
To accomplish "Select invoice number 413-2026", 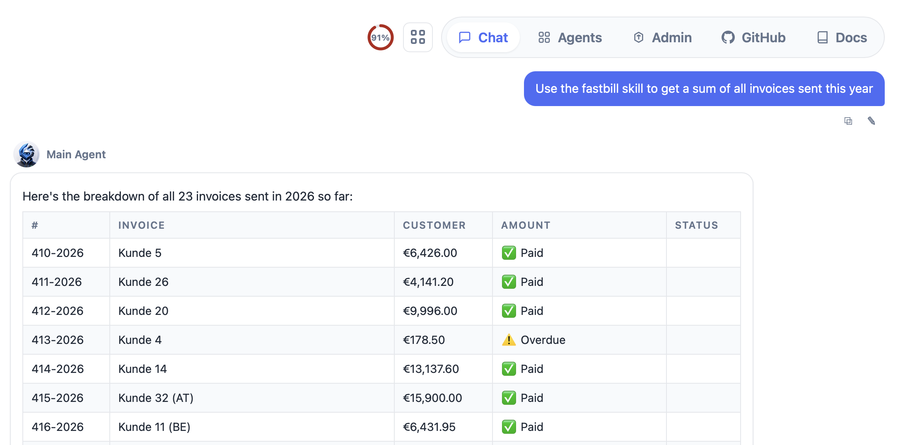I will click(x=58, y=340).
